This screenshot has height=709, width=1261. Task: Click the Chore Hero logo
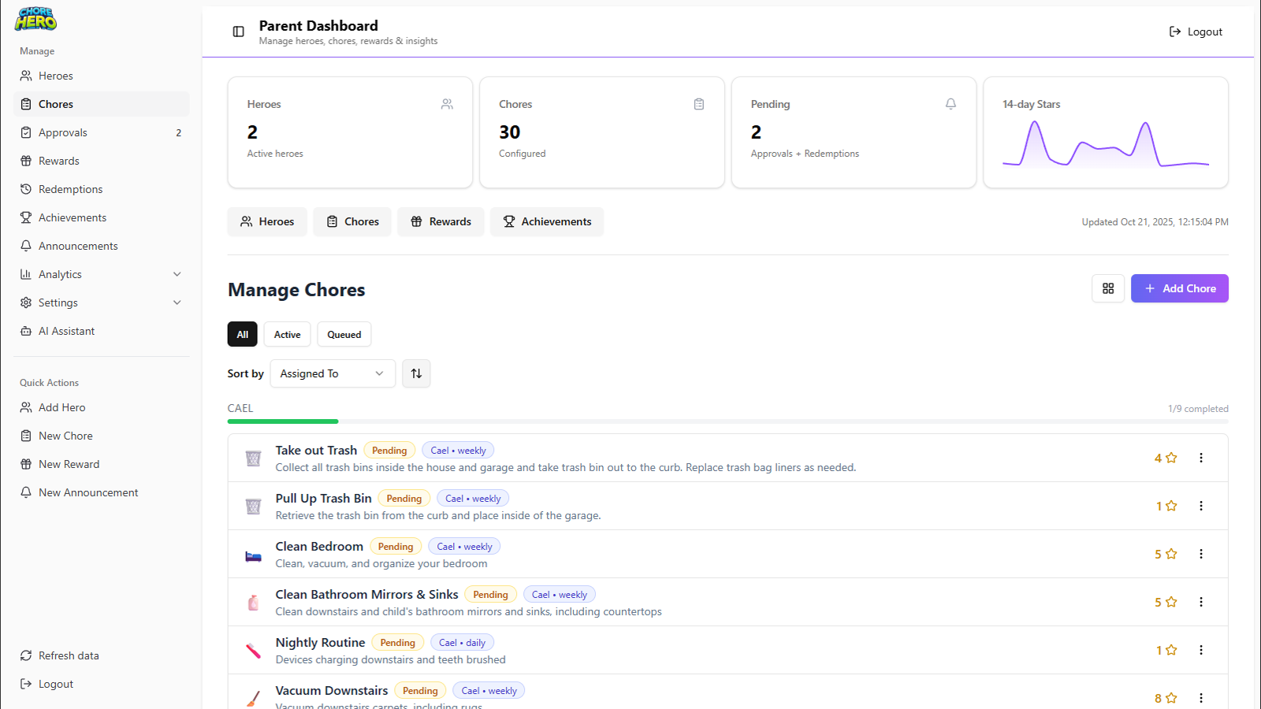point(35,19)
